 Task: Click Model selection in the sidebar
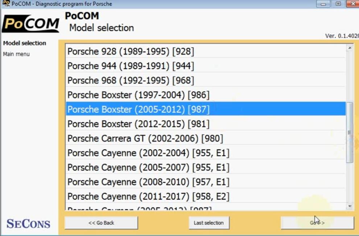25,43
